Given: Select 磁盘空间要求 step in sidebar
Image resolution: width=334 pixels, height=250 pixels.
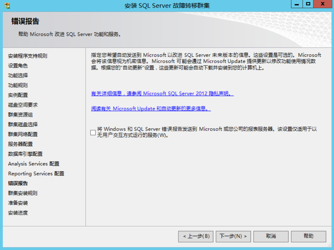Looking at the screenshot, I should tap(23, 105).
